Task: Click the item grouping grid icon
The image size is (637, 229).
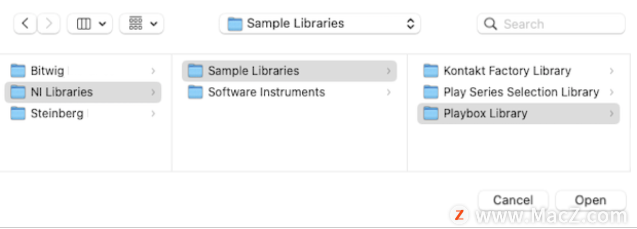Action: click(136, 24)
